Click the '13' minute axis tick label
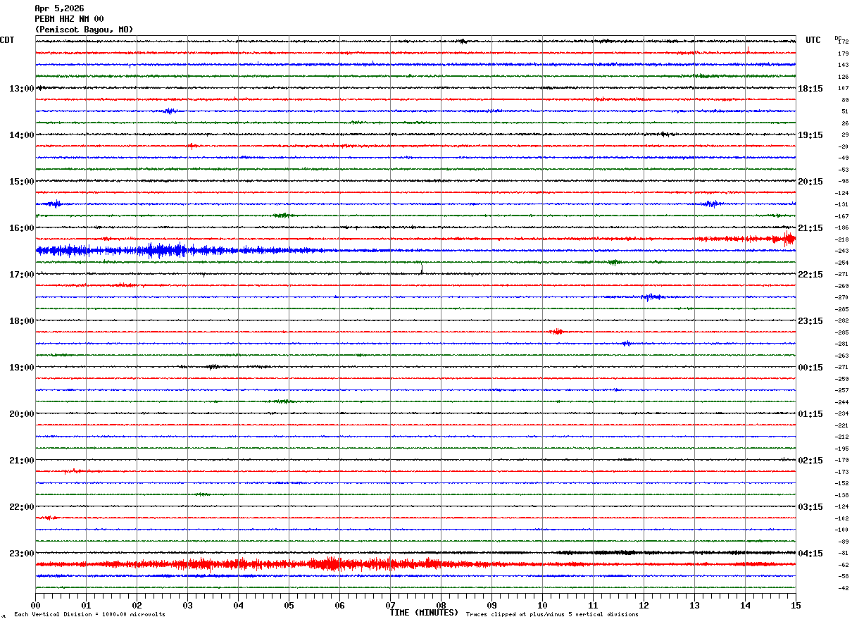 coord(694,605)
